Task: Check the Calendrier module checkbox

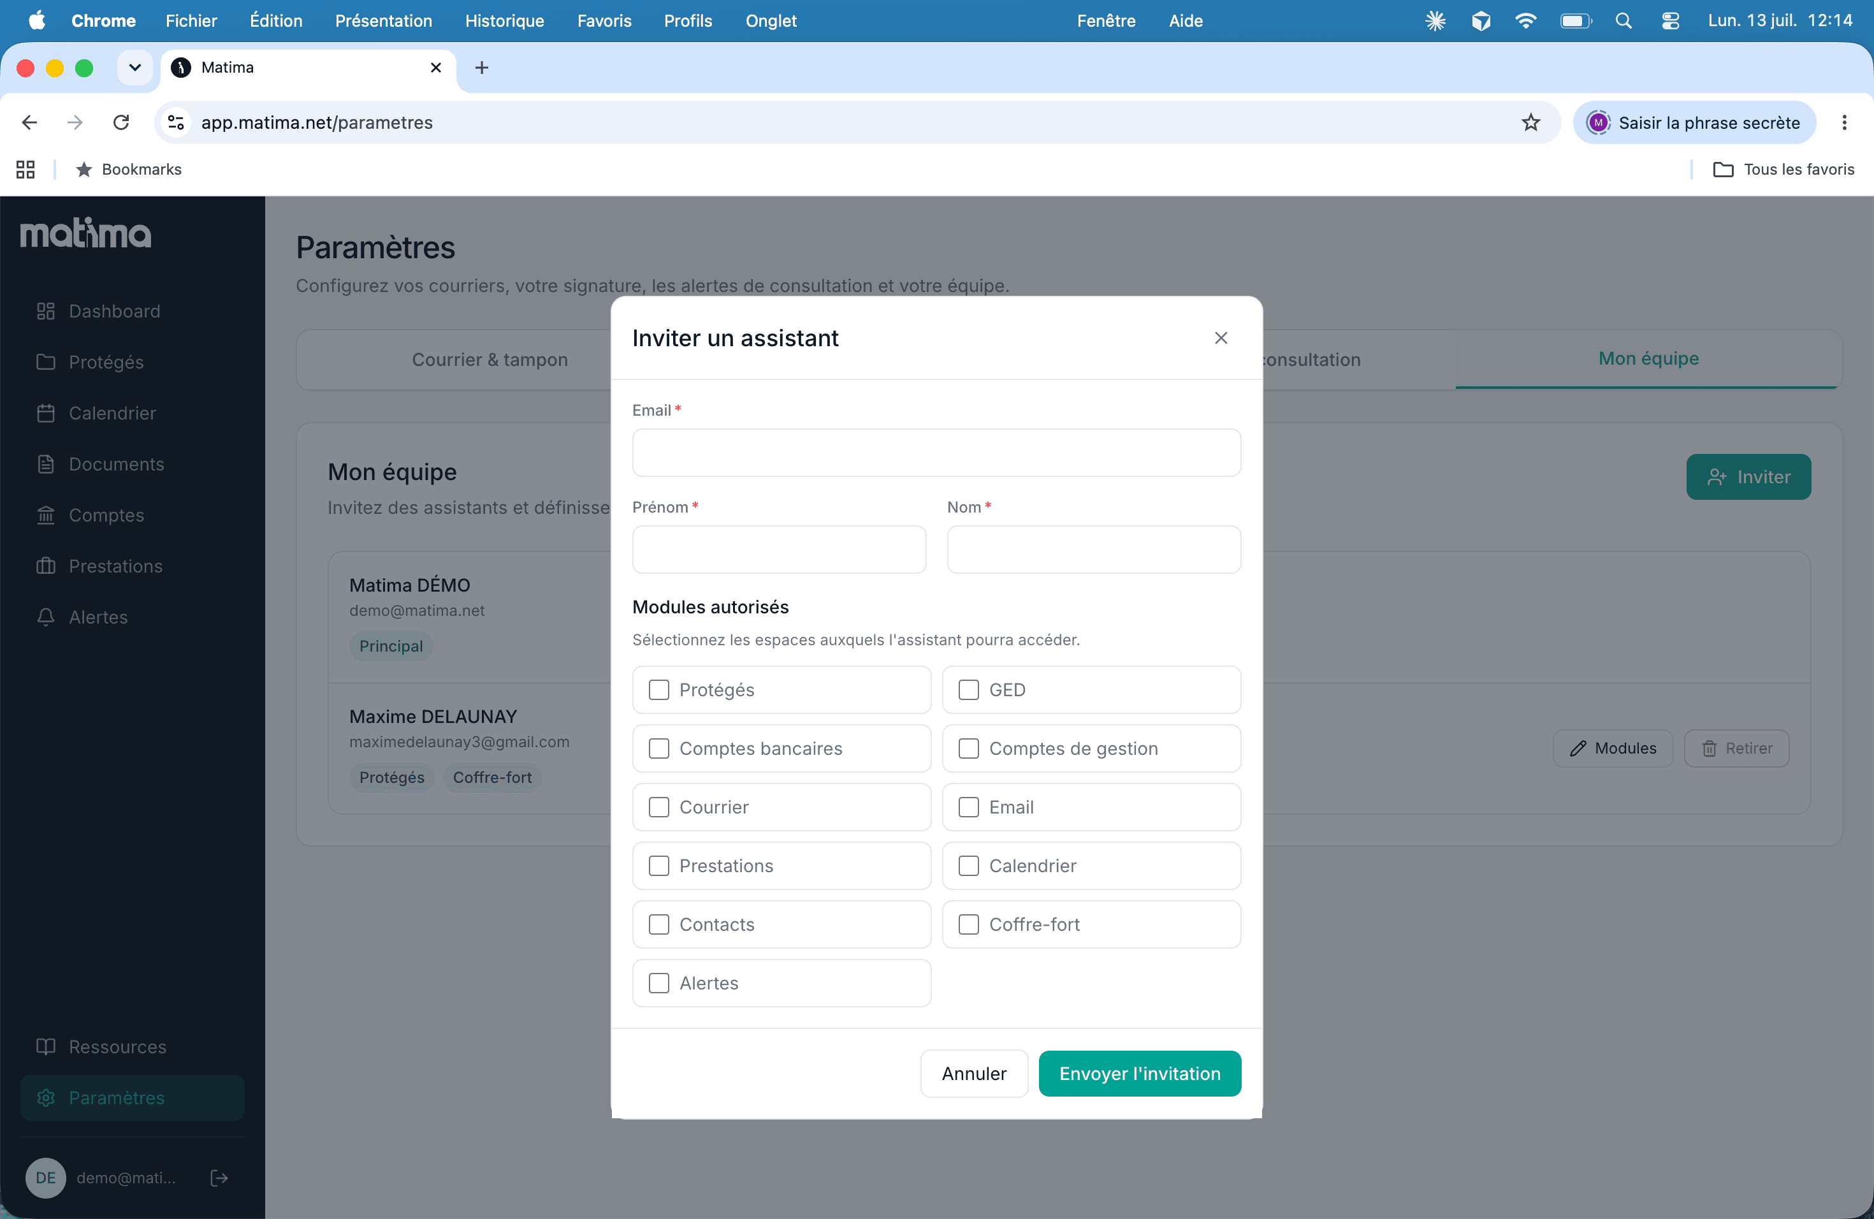Action: click(968, 865)
